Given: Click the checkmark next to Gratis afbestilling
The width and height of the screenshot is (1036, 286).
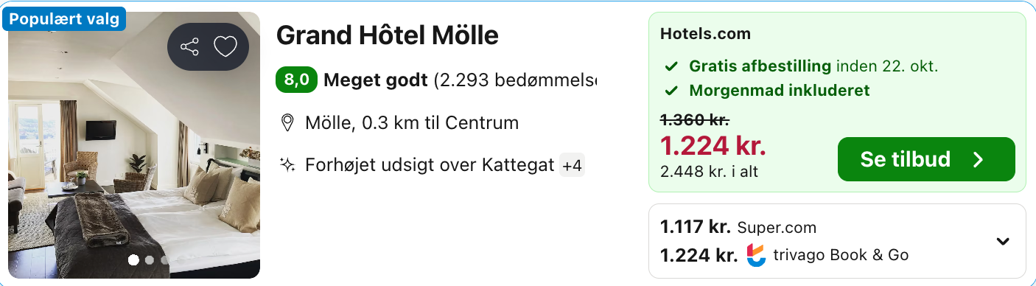Looking at the screenshot, I should tap(671, 66).
